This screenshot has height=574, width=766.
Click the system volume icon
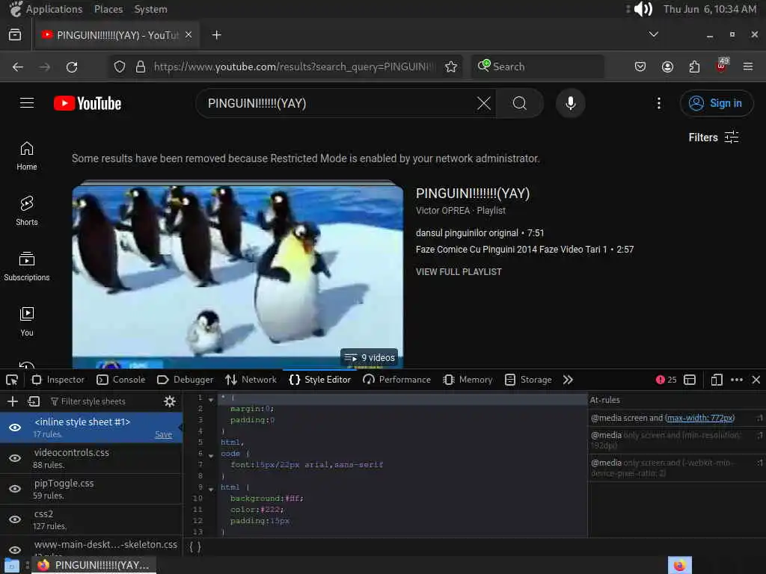[x=643, y=9]
